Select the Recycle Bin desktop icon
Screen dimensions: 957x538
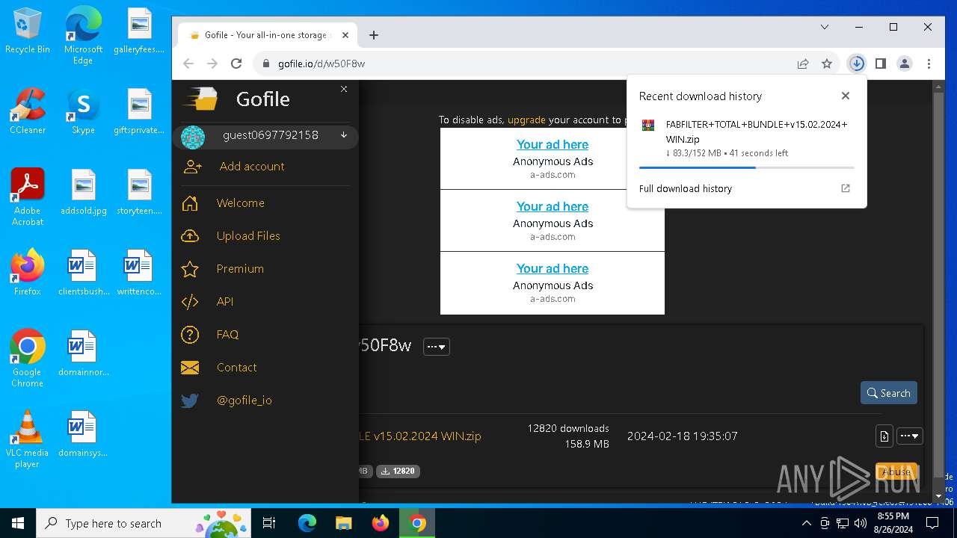coord(28,32)
